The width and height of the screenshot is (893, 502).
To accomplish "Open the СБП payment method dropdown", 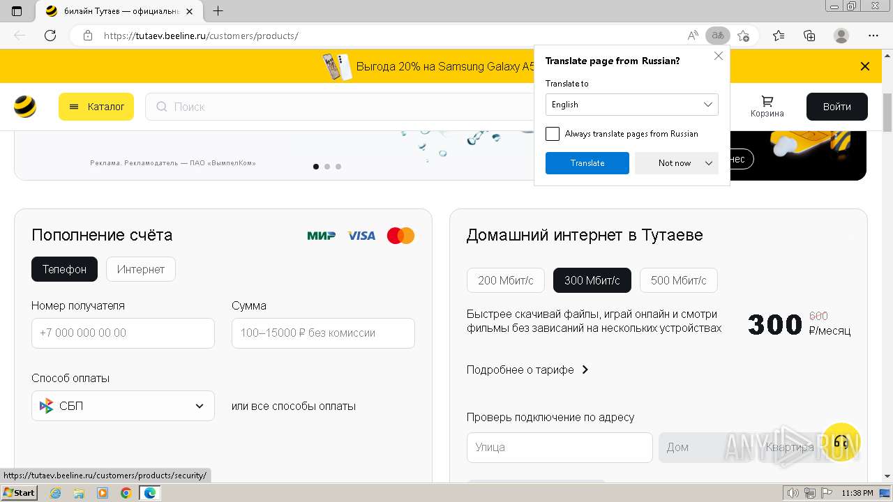I will tap(123, 406).
